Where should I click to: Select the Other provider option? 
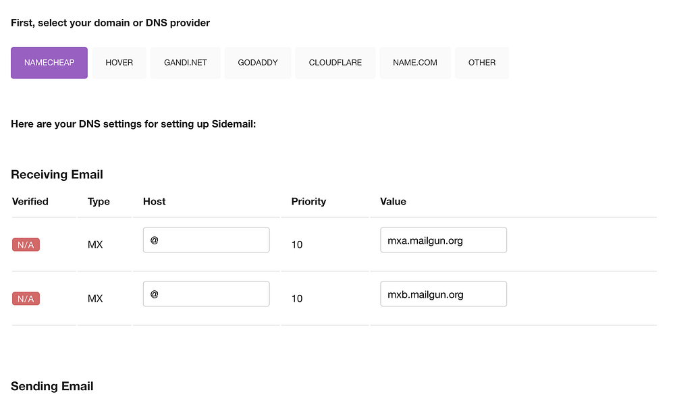482,63
